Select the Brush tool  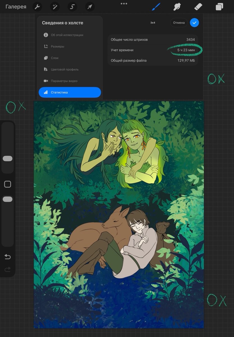156,6
